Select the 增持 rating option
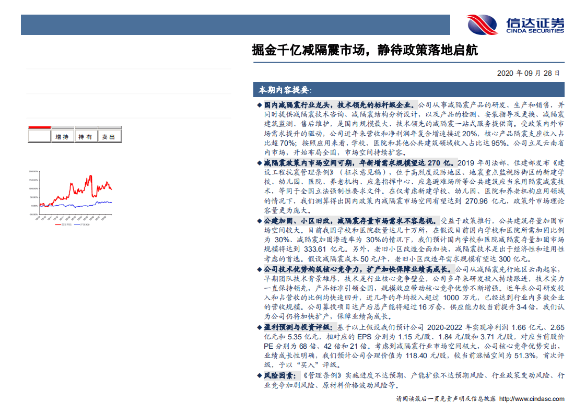Viewport: 586px width, 414px height. [62, 136]
